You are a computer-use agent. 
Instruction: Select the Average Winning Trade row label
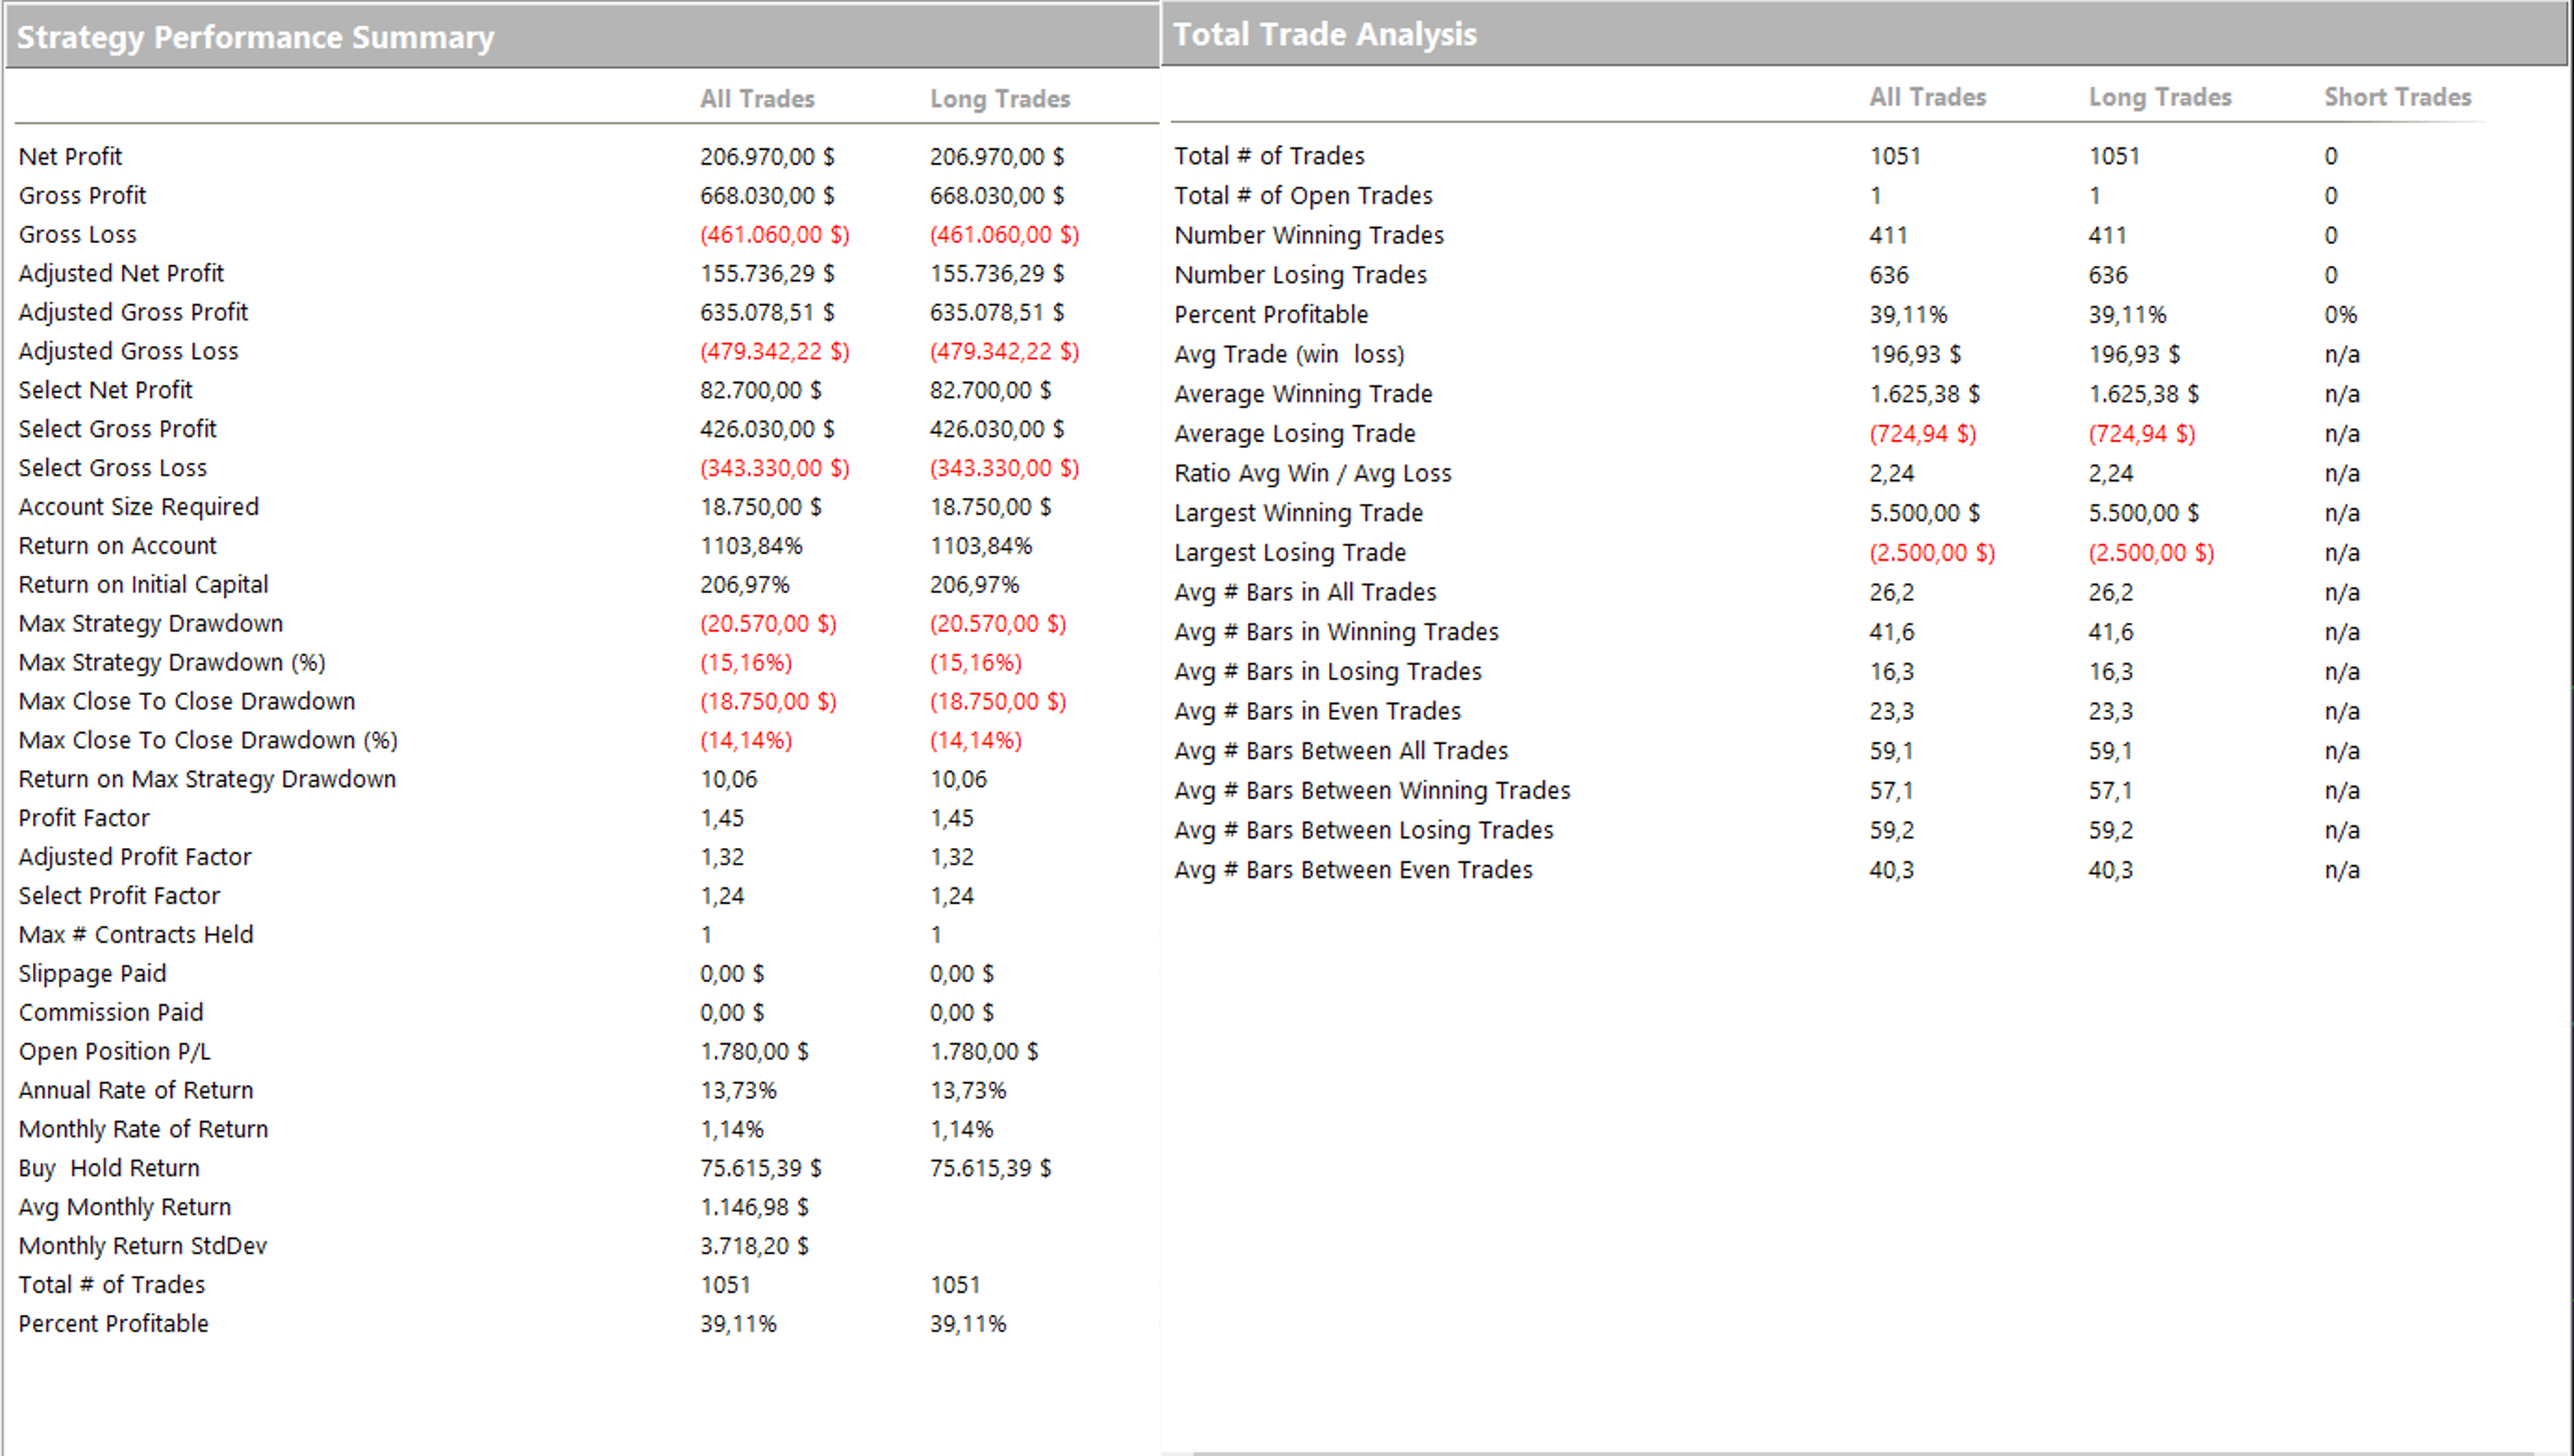click(1303, 393)
